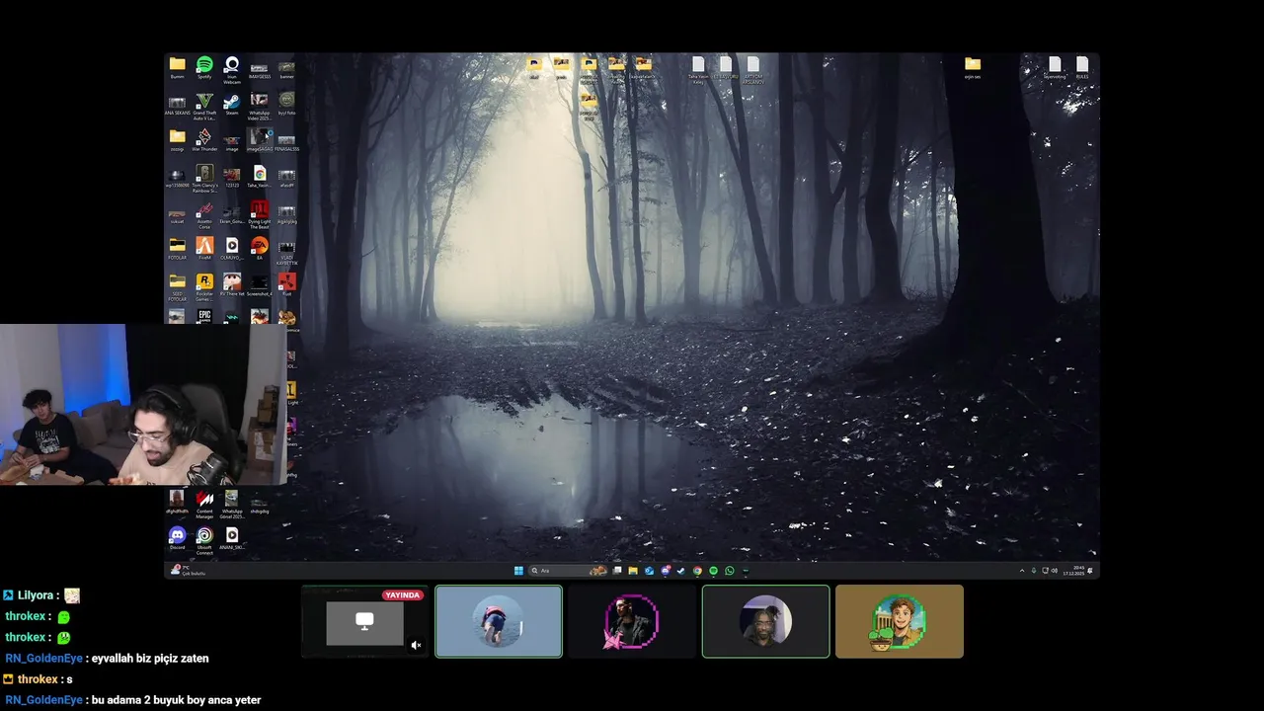Open the War Thunder shortcut

pyautogui.click(x=204, y=140)
